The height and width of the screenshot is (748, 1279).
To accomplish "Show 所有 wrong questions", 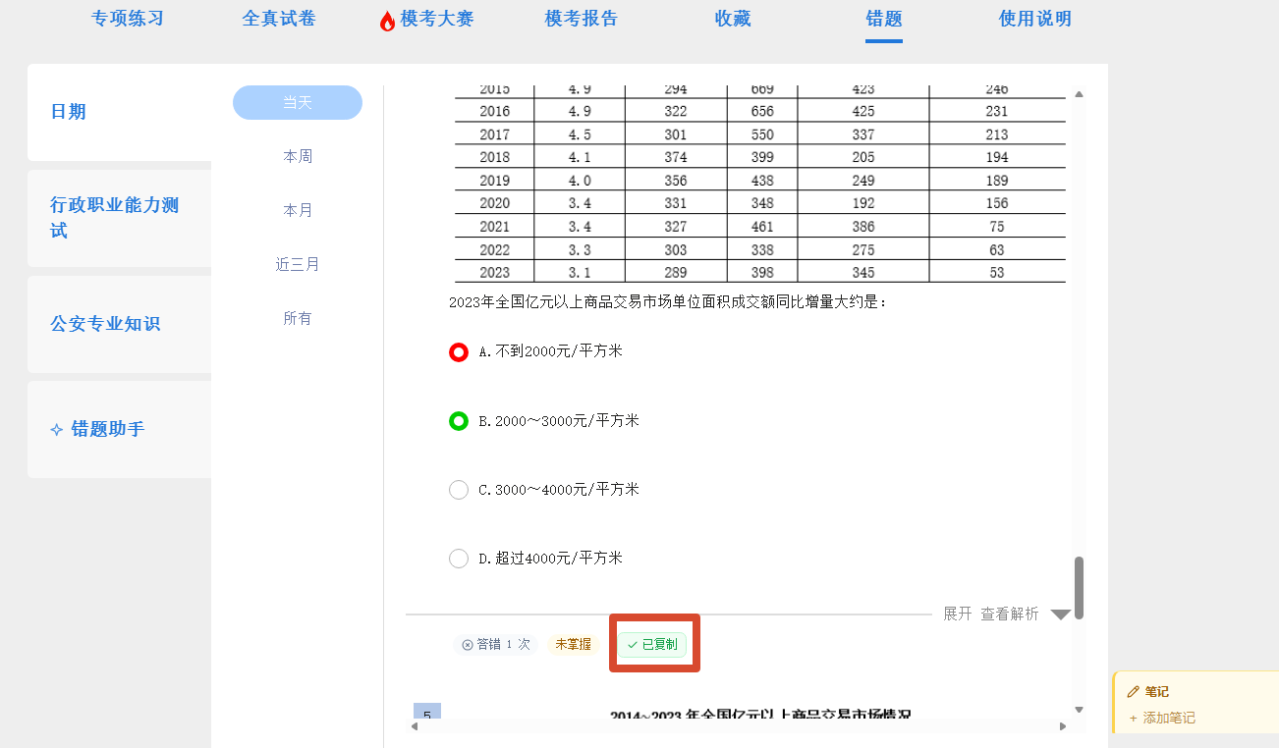I will point(298,318).
